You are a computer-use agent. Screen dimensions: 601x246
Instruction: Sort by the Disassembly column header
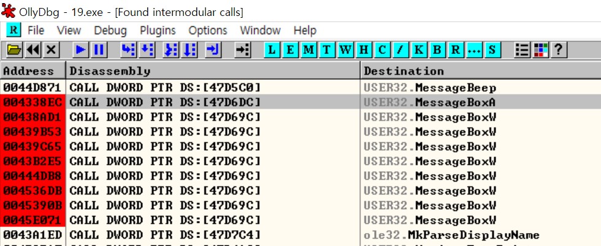pos(213,71)
